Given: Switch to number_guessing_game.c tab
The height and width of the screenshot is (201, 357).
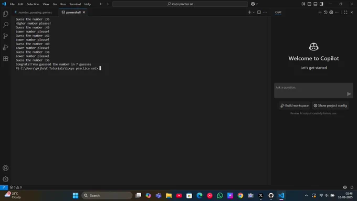Looking at the screenshot, I should coord(35,12).
